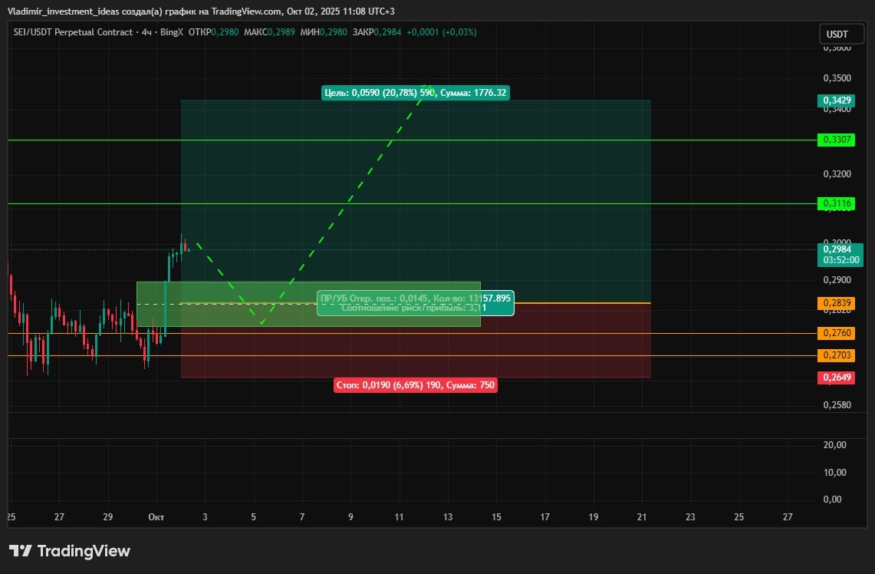The width and height of the screenshot is (875, 574).
Task: Open the USDT currency selector button
Action: 841,34
